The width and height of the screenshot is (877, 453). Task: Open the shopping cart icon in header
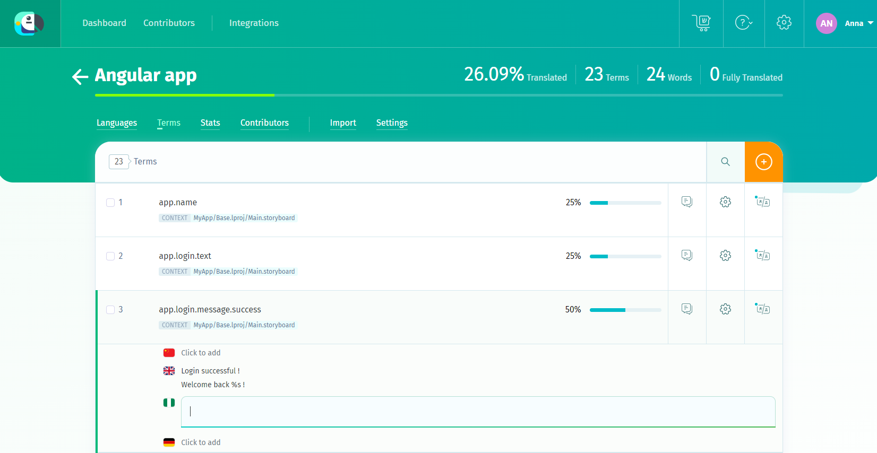tap(701, 23)
